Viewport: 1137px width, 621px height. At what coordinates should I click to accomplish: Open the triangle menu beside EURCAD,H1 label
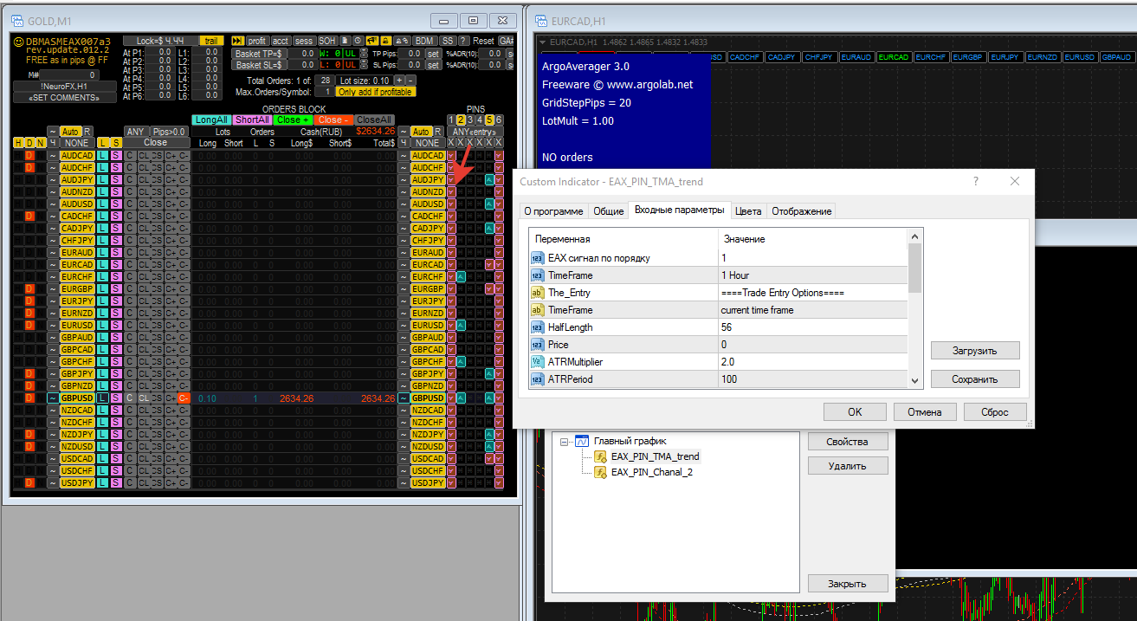click(543, 42)
